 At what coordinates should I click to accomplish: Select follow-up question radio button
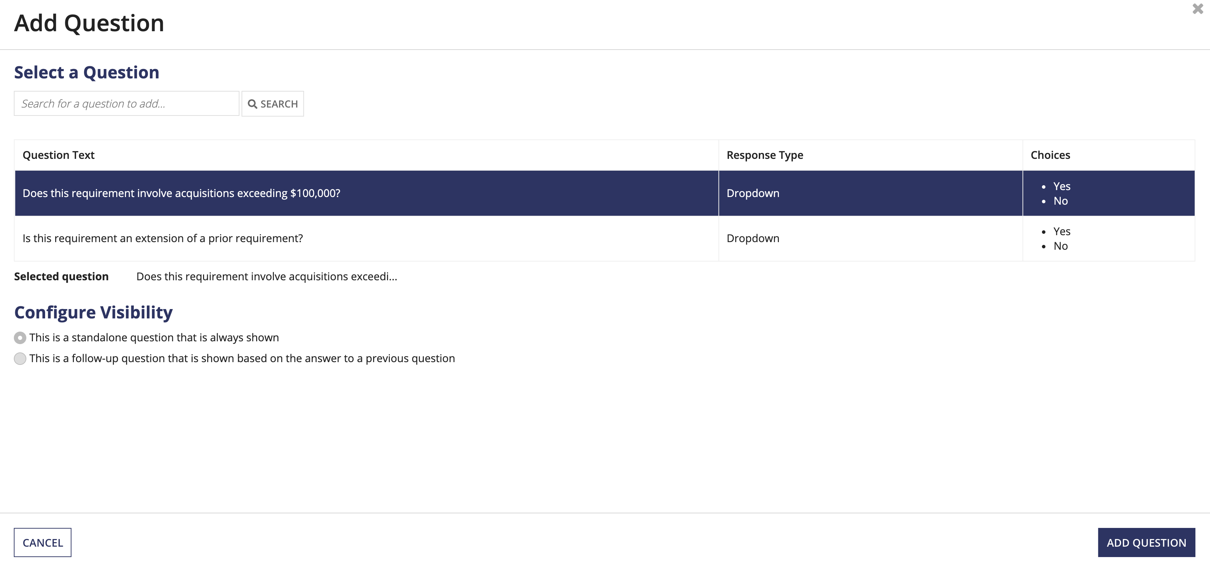pyautogui.click(x=19, y=358)
